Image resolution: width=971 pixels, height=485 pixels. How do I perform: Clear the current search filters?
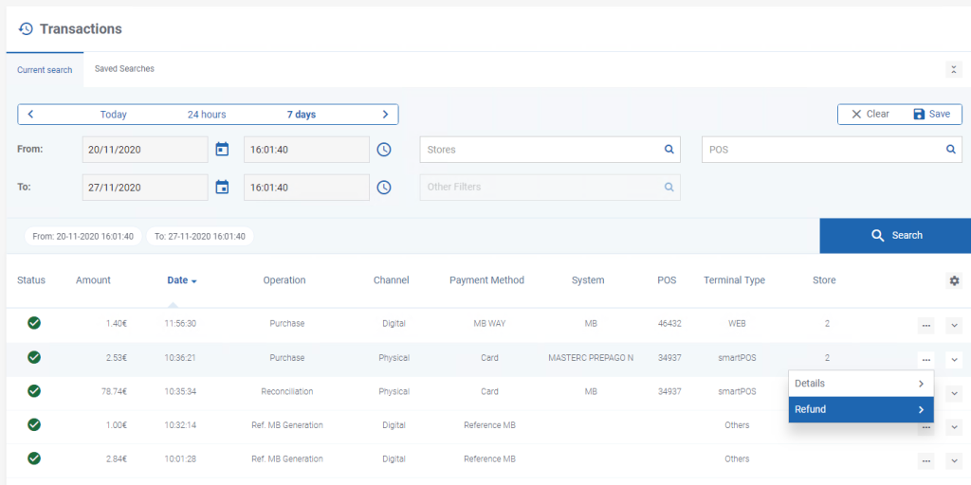(870, 114)
